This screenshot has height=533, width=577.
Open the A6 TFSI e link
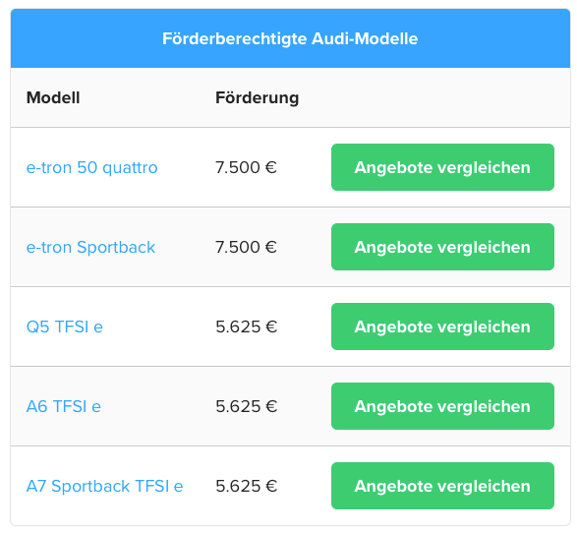64,406
